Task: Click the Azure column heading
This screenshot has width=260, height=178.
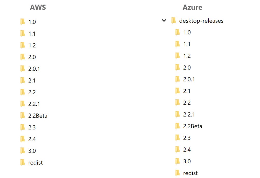Action: 192,7
